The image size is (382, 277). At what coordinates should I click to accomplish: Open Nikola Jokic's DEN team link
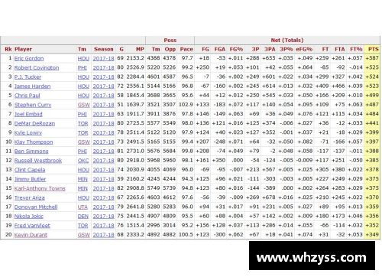pyautogui.click(x=83, y=217)
